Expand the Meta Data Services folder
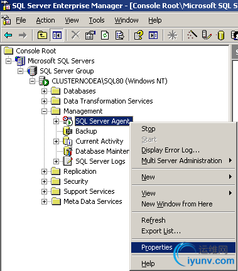This screenshot has height=271, width=238. (x=44, y=201)
